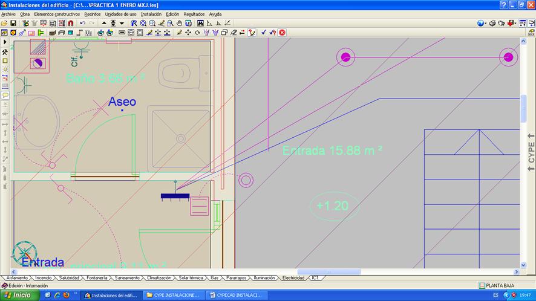Click the Windows Inicio start button
The image size is (536, 301).
tap(18, 295)
